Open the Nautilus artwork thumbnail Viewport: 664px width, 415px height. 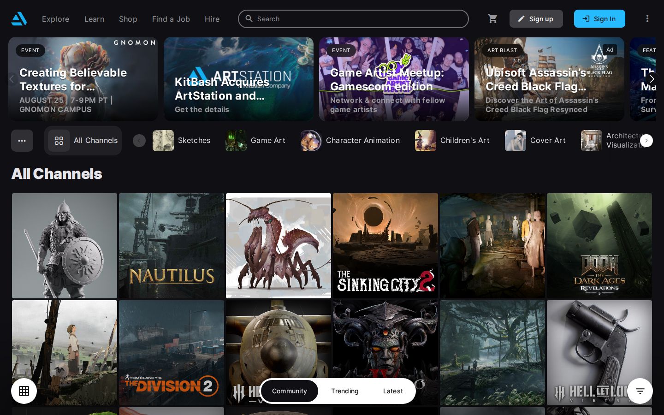(172, 246)
